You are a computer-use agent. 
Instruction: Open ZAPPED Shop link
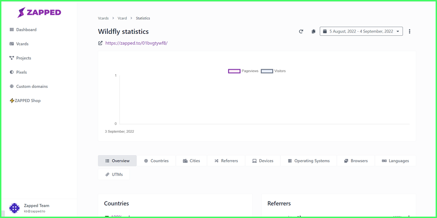click(x=28, y=100)
